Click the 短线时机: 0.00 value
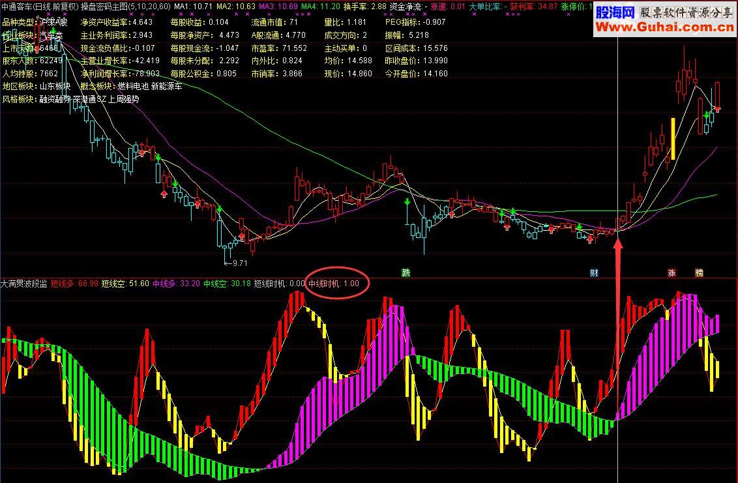 (280, 284)
